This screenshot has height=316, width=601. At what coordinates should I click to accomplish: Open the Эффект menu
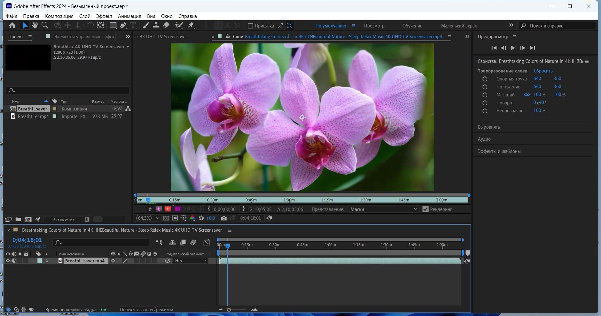tap(104, 16)
